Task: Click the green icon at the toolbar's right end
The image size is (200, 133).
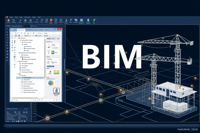Action: [x=94, y=20]
